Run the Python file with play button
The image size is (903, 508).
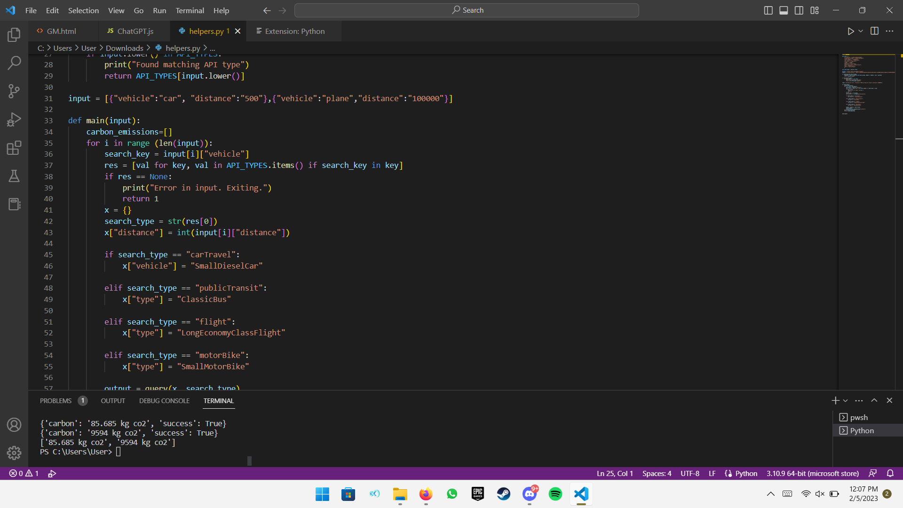[850, 31]
